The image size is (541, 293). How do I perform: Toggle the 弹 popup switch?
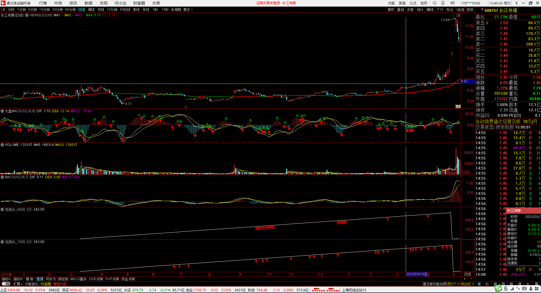(6, 284)
